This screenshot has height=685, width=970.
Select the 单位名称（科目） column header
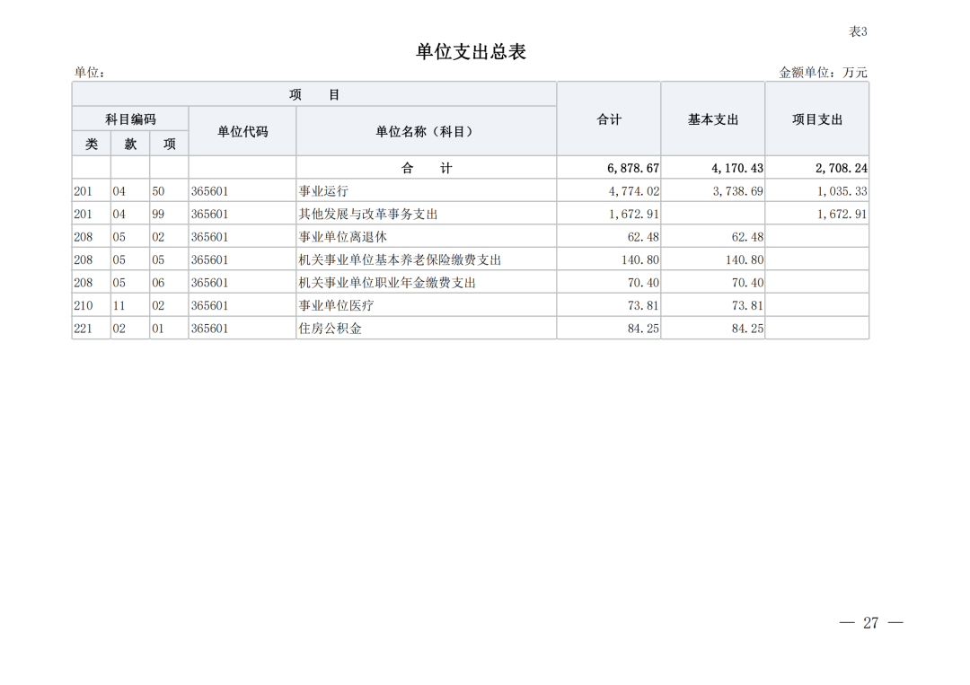(x=427, y=131)
